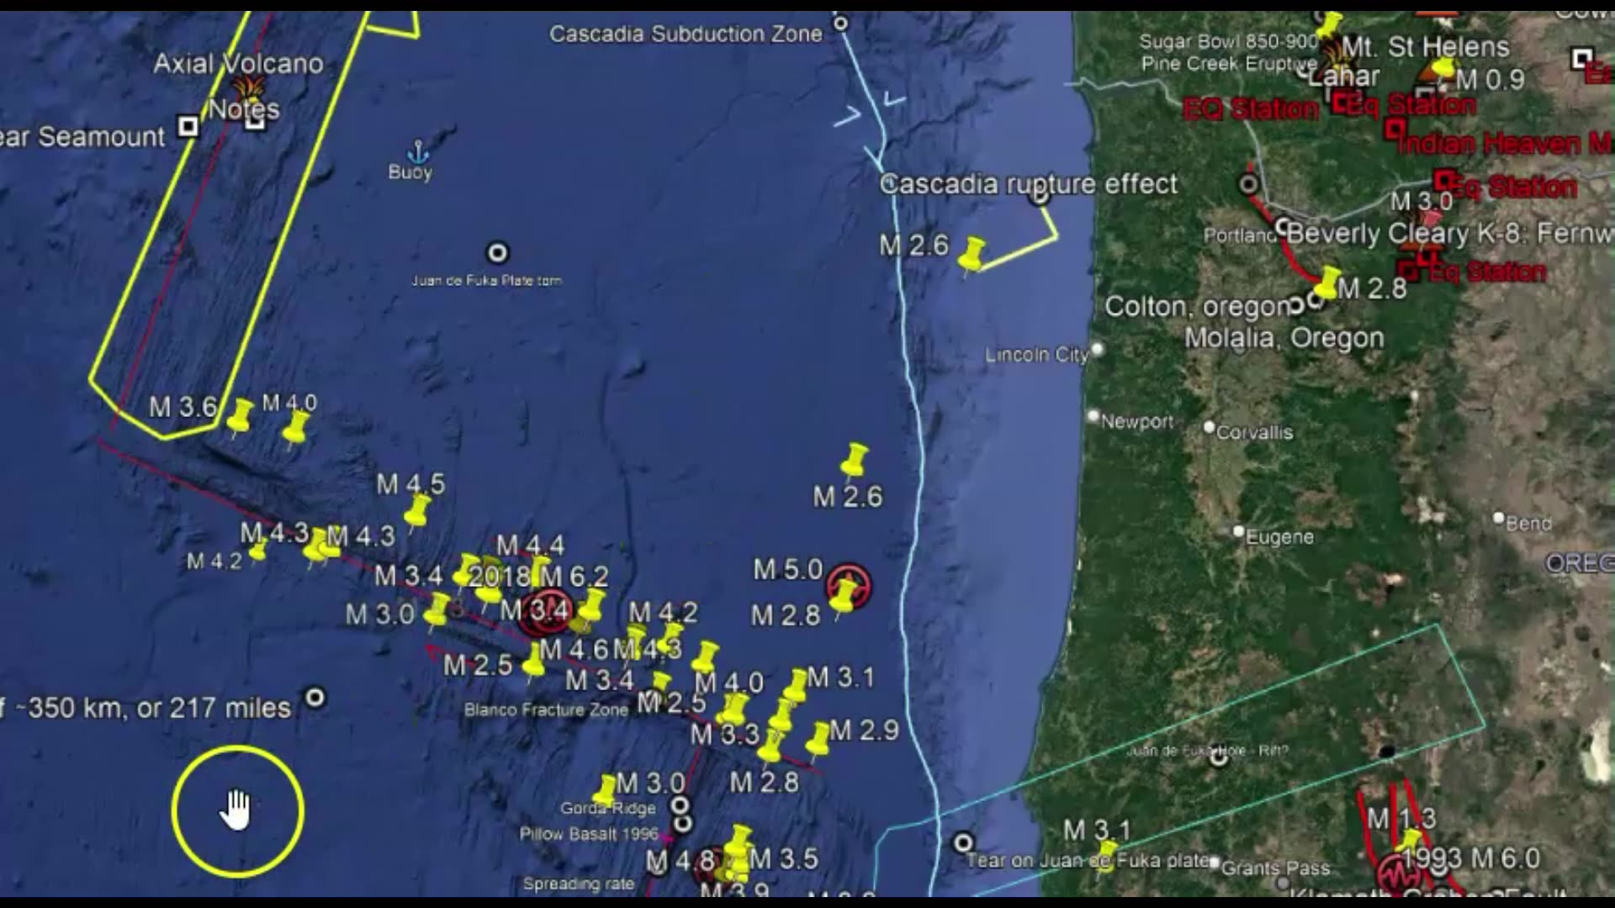1615x908 pixels.
Task: Click the Cascadia Subduction Zone placemark circle
Action: point(840,24)
